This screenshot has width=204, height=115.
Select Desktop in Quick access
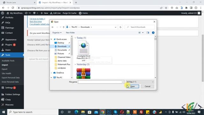61,43
